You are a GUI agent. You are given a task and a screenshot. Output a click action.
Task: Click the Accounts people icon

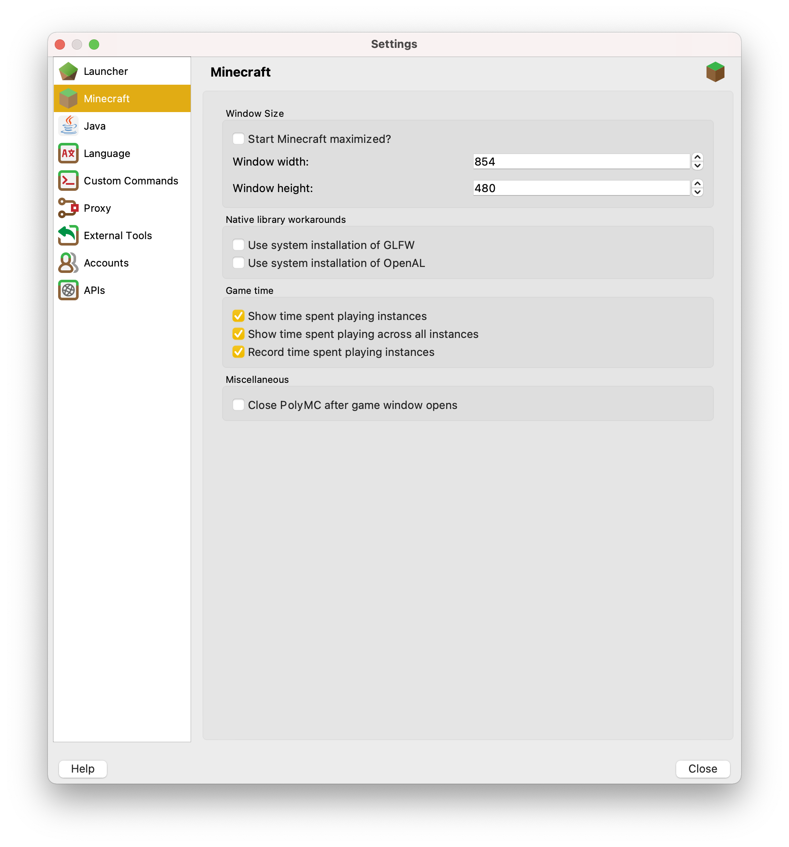point(69,263)
